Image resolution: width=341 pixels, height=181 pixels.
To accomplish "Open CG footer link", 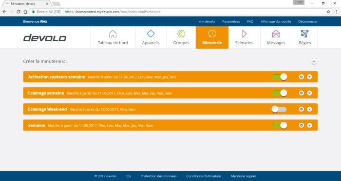I will 129,176.
